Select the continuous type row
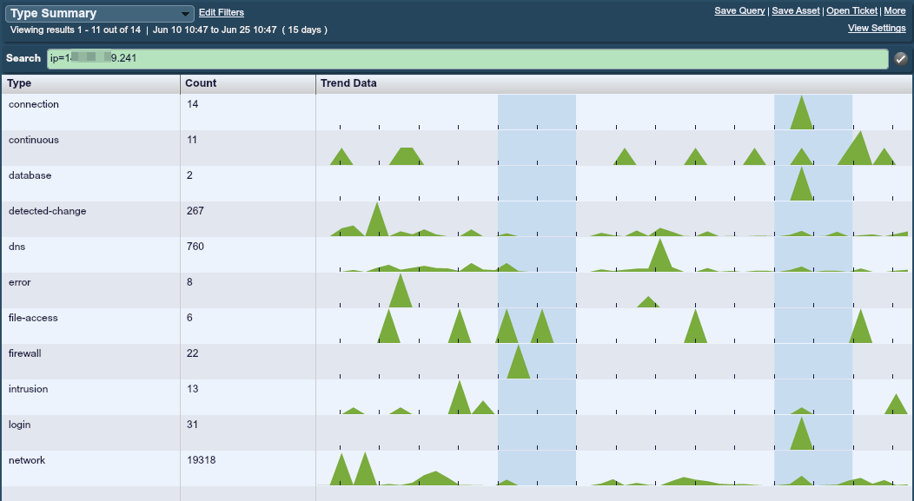 [x=457, y=148]
